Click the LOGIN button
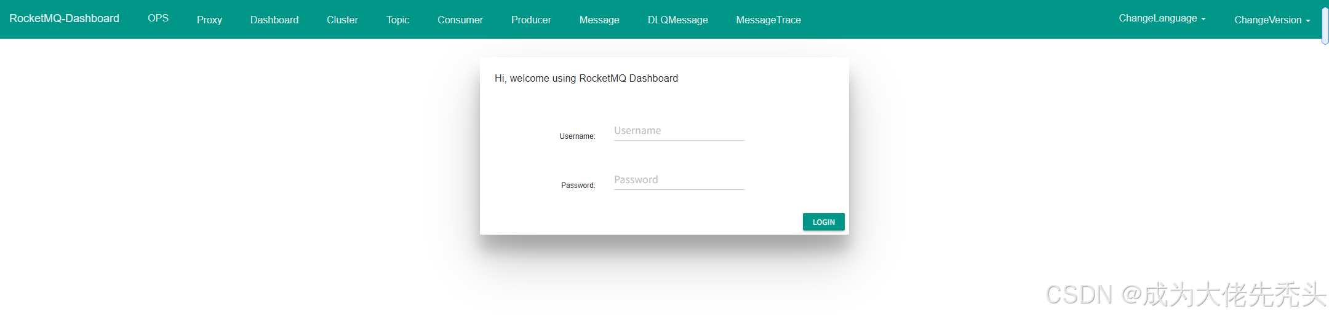 pos(823,222)
